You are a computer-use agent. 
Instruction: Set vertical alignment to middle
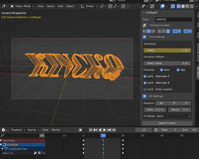point(164,31)
